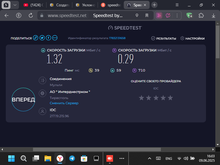Viewport: 220px width, 165px height.
Task: Click download ping value 59
Action: (x=119, y=70)
